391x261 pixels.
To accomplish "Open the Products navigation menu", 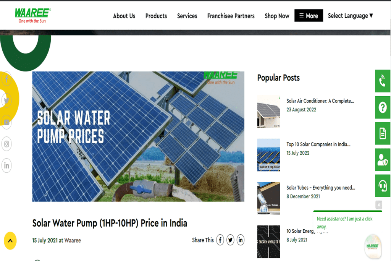I will (x=156, y=16).
